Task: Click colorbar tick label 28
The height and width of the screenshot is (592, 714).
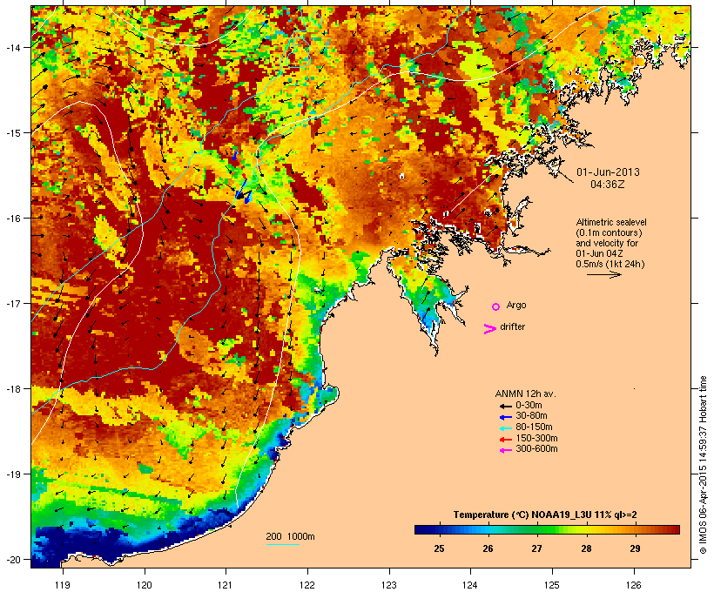Action: (x=586, y=548)
